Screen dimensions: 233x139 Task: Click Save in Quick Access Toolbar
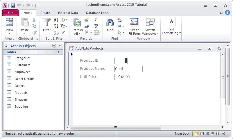13,6
